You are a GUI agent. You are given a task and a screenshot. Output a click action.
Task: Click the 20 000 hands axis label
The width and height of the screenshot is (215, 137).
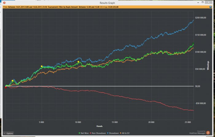[x=151, y=122]
